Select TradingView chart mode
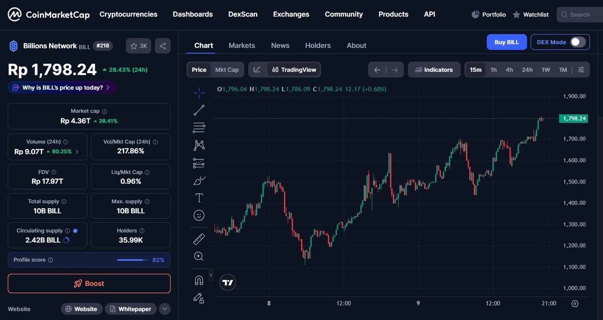This screenshot has height=320, width=603. (294, 70)
